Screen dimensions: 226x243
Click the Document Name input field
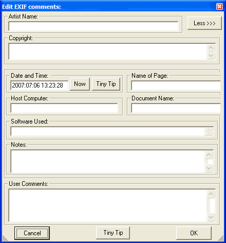(176, 108)
